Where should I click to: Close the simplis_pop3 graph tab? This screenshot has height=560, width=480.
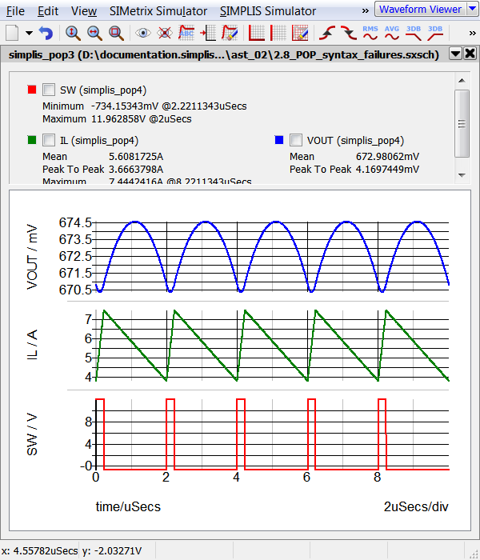(x=470, y=54)
